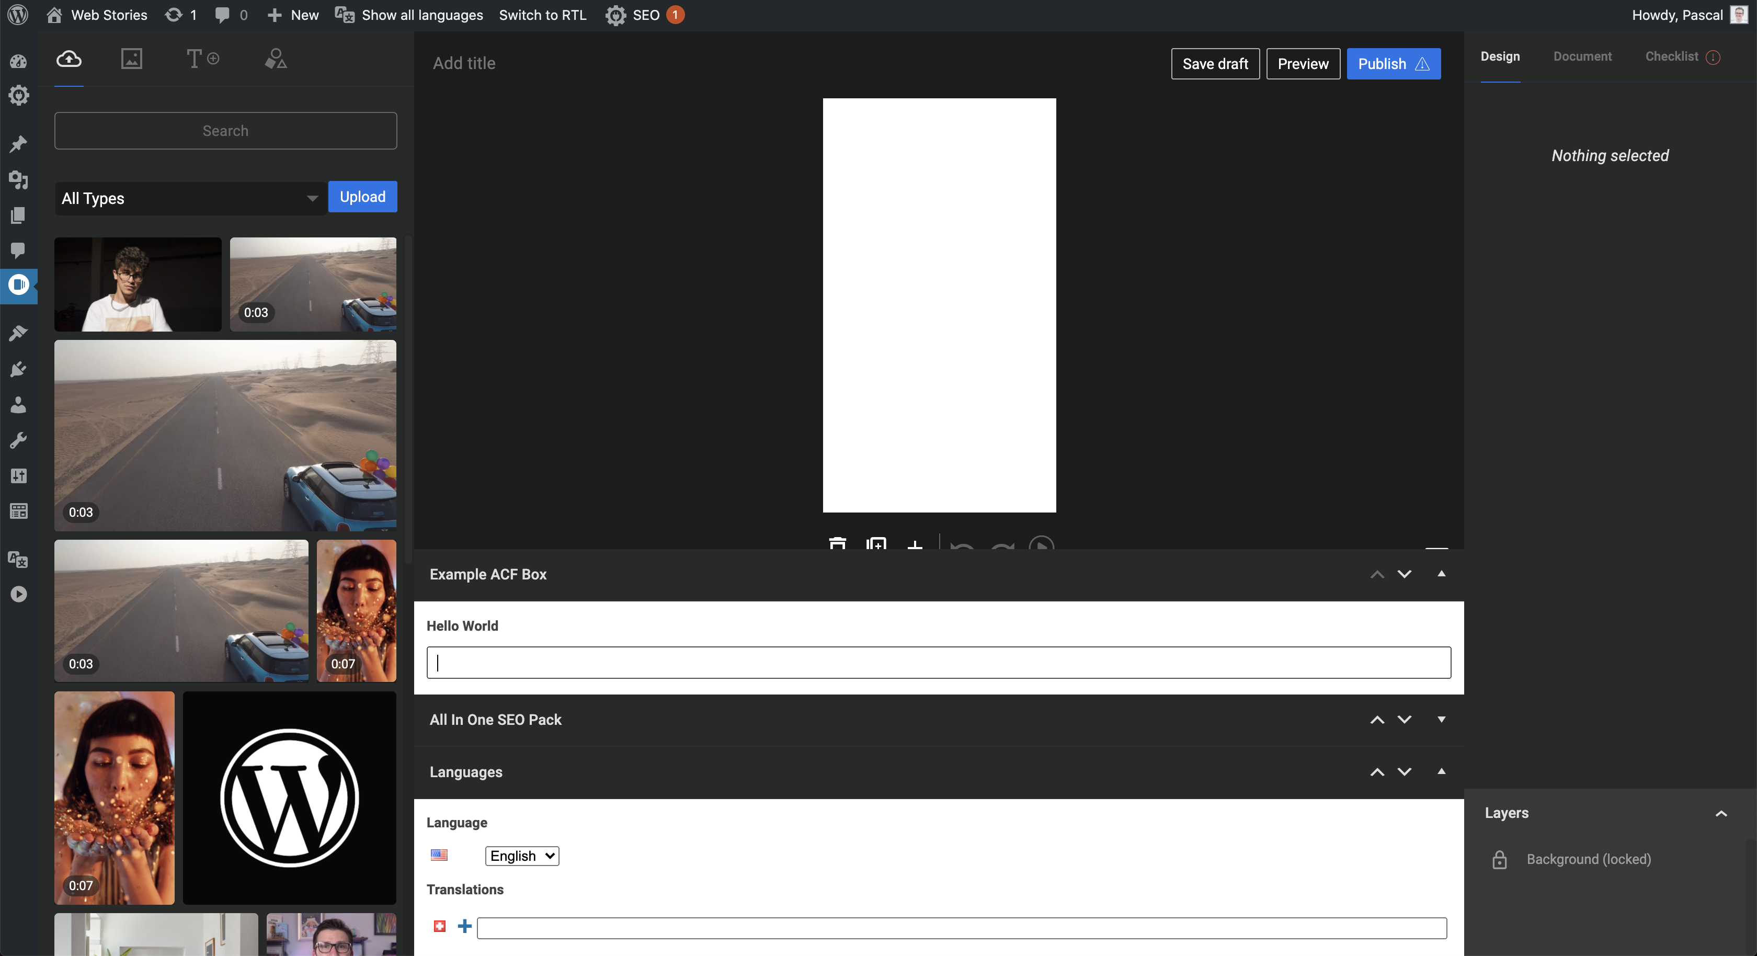Open the media upload panel (cloud icon)
The height and width of the screenshot is (956, 1757).
click(68, 60)
